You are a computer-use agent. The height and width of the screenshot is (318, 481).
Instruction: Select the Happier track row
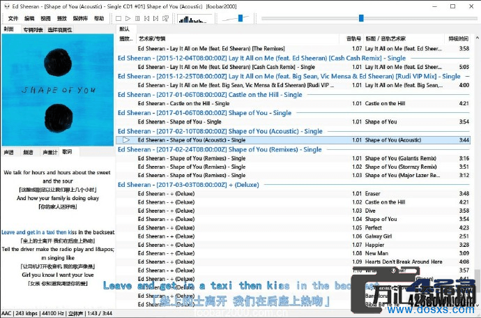(293, 245)
